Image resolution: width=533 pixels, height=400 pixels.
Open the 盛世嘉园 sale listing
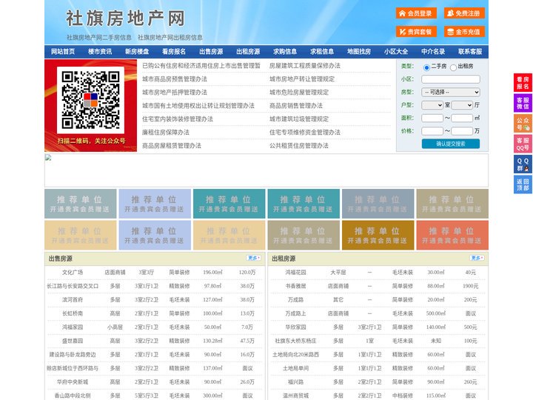tap(73, 341)
